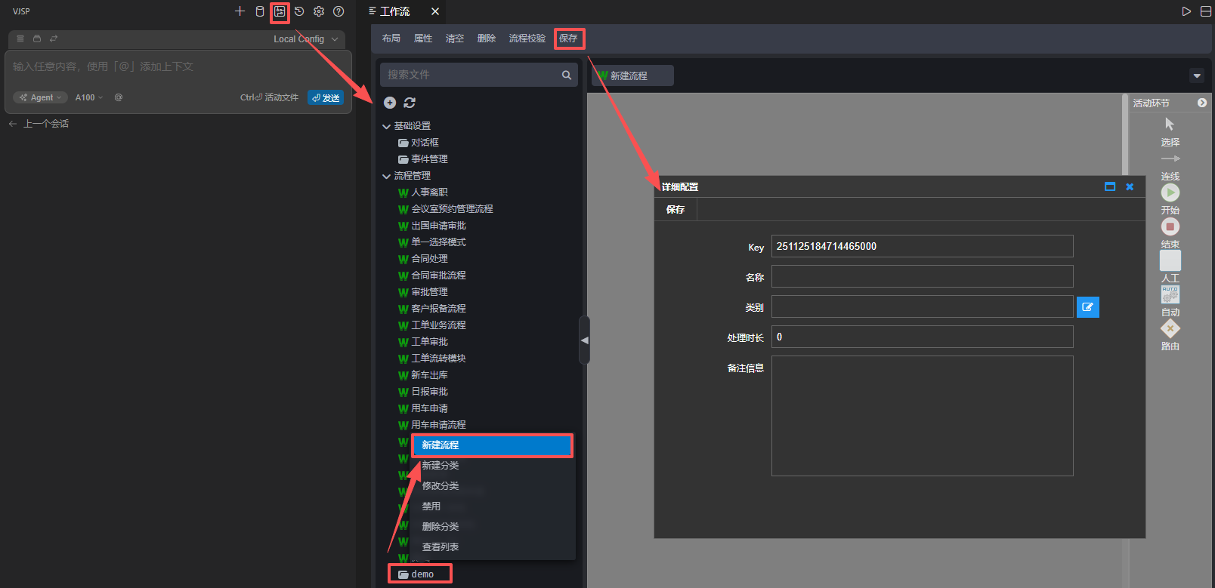Choose 删除分类 from the context menu

point(441,527)
